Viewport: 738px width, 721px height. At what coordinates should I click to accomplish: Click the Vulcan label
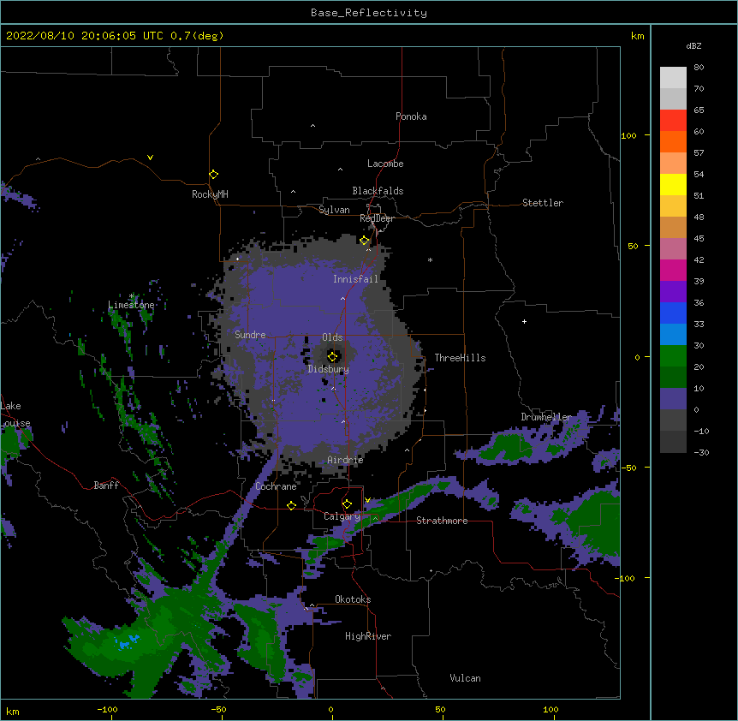pos(465,678)
